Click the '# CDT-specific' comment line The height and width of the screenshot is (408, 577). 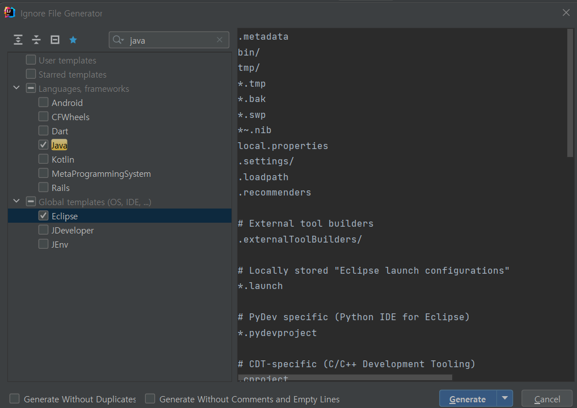click(356, 364)
